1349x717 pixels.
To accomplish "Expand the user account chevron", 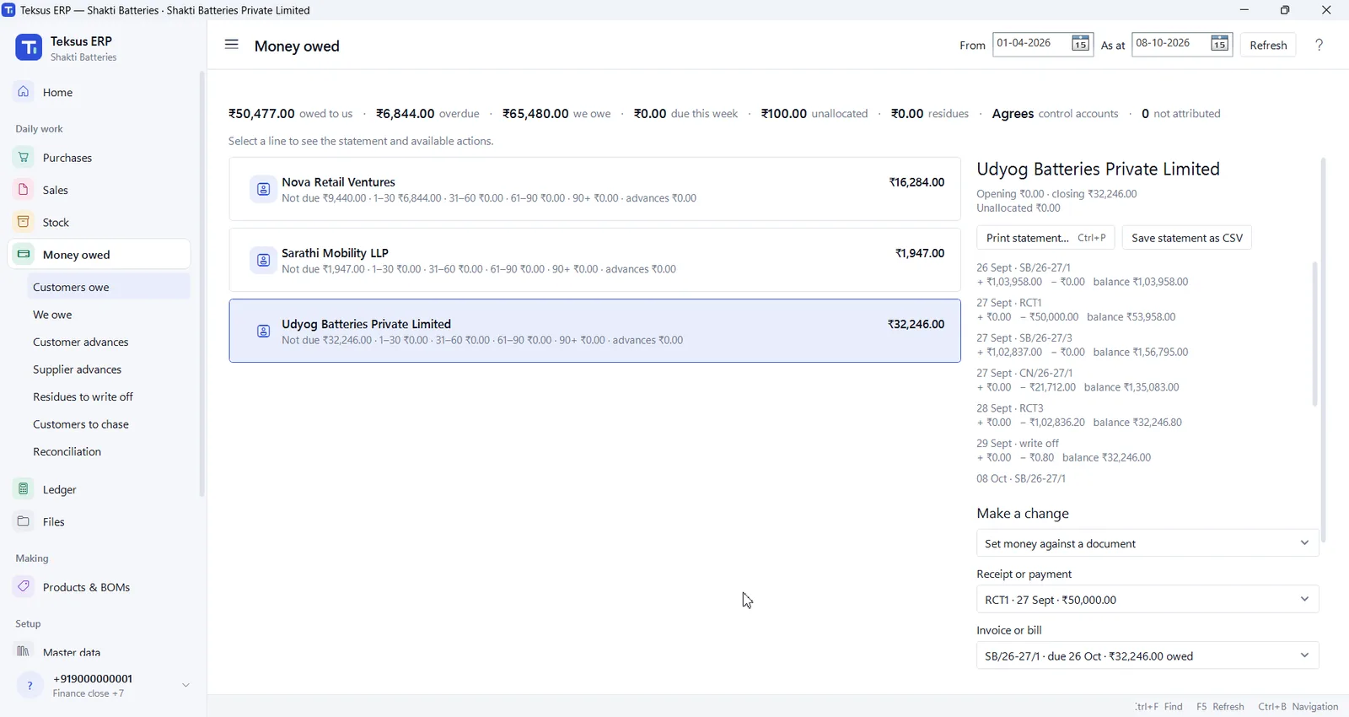I will click(x=185, y=685).
